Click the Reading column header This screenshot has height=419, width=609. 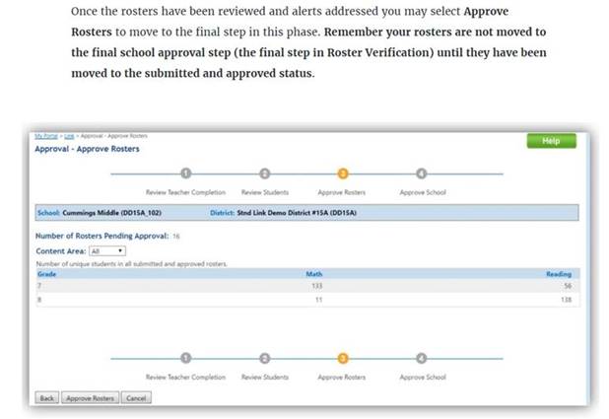(x=558, y=273)
